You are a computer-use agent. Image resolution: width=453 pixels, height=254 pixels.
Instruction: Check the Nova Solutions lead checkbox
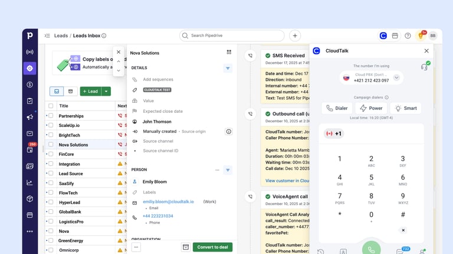51,145
